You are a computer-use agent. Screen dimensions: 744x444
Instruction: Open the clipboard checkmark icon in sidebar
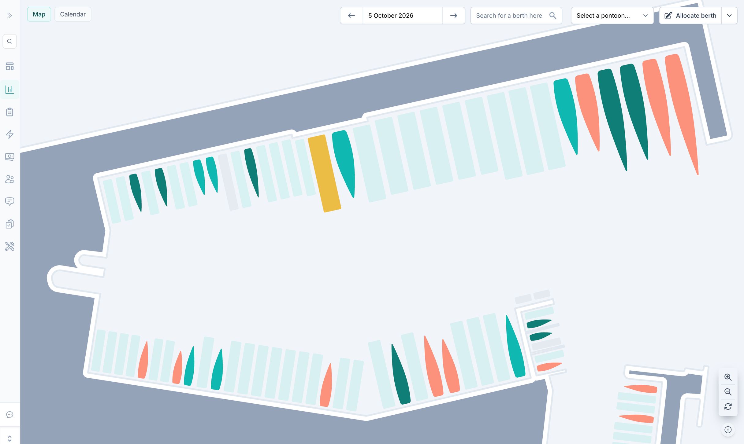[9, 224]
